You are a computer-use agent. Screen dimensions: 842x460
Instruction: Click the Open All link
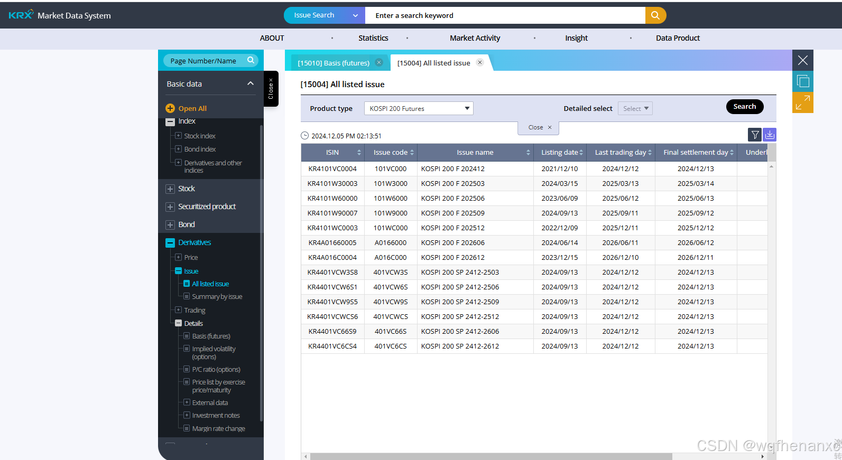tap(192, 108)
